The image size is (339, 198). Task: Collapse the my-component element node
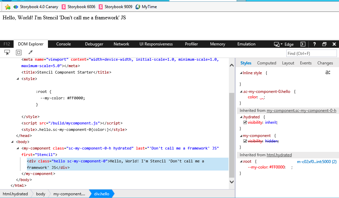pyautogui.click(x=18, y=148)
